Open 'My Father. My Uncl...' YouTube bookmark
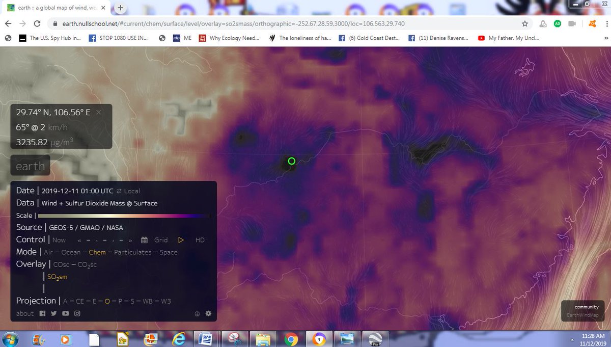Image resolution: width=611 pixels, height=347 pixels. (508, 38)
